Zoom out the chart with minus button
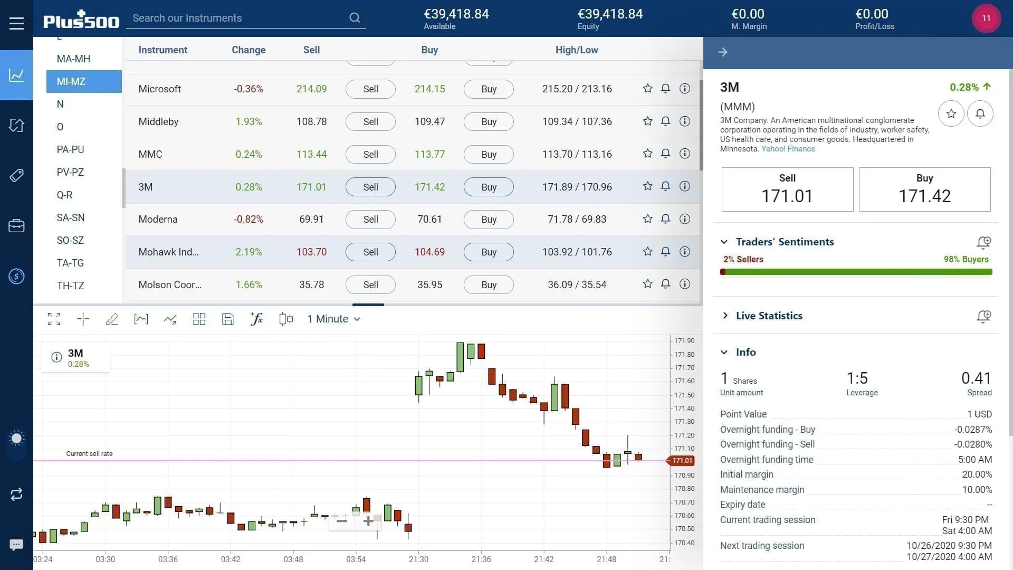 coord(341,521)
